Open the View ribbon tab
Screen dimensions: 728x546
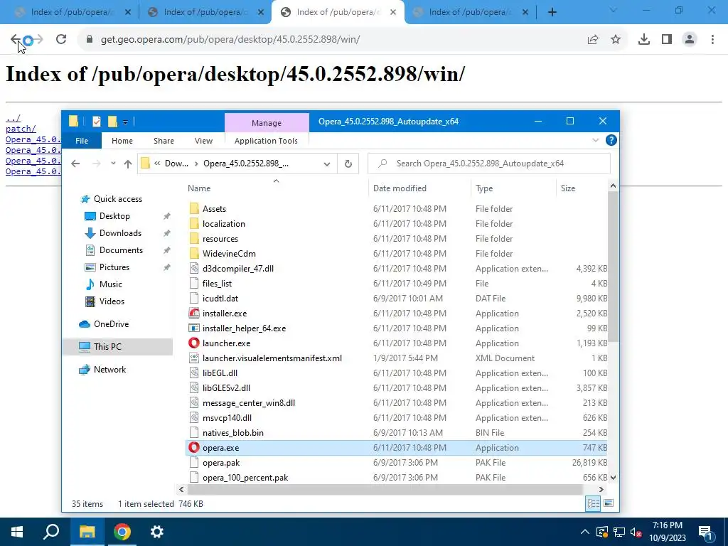pyautogui.click(x=203, y=141)
